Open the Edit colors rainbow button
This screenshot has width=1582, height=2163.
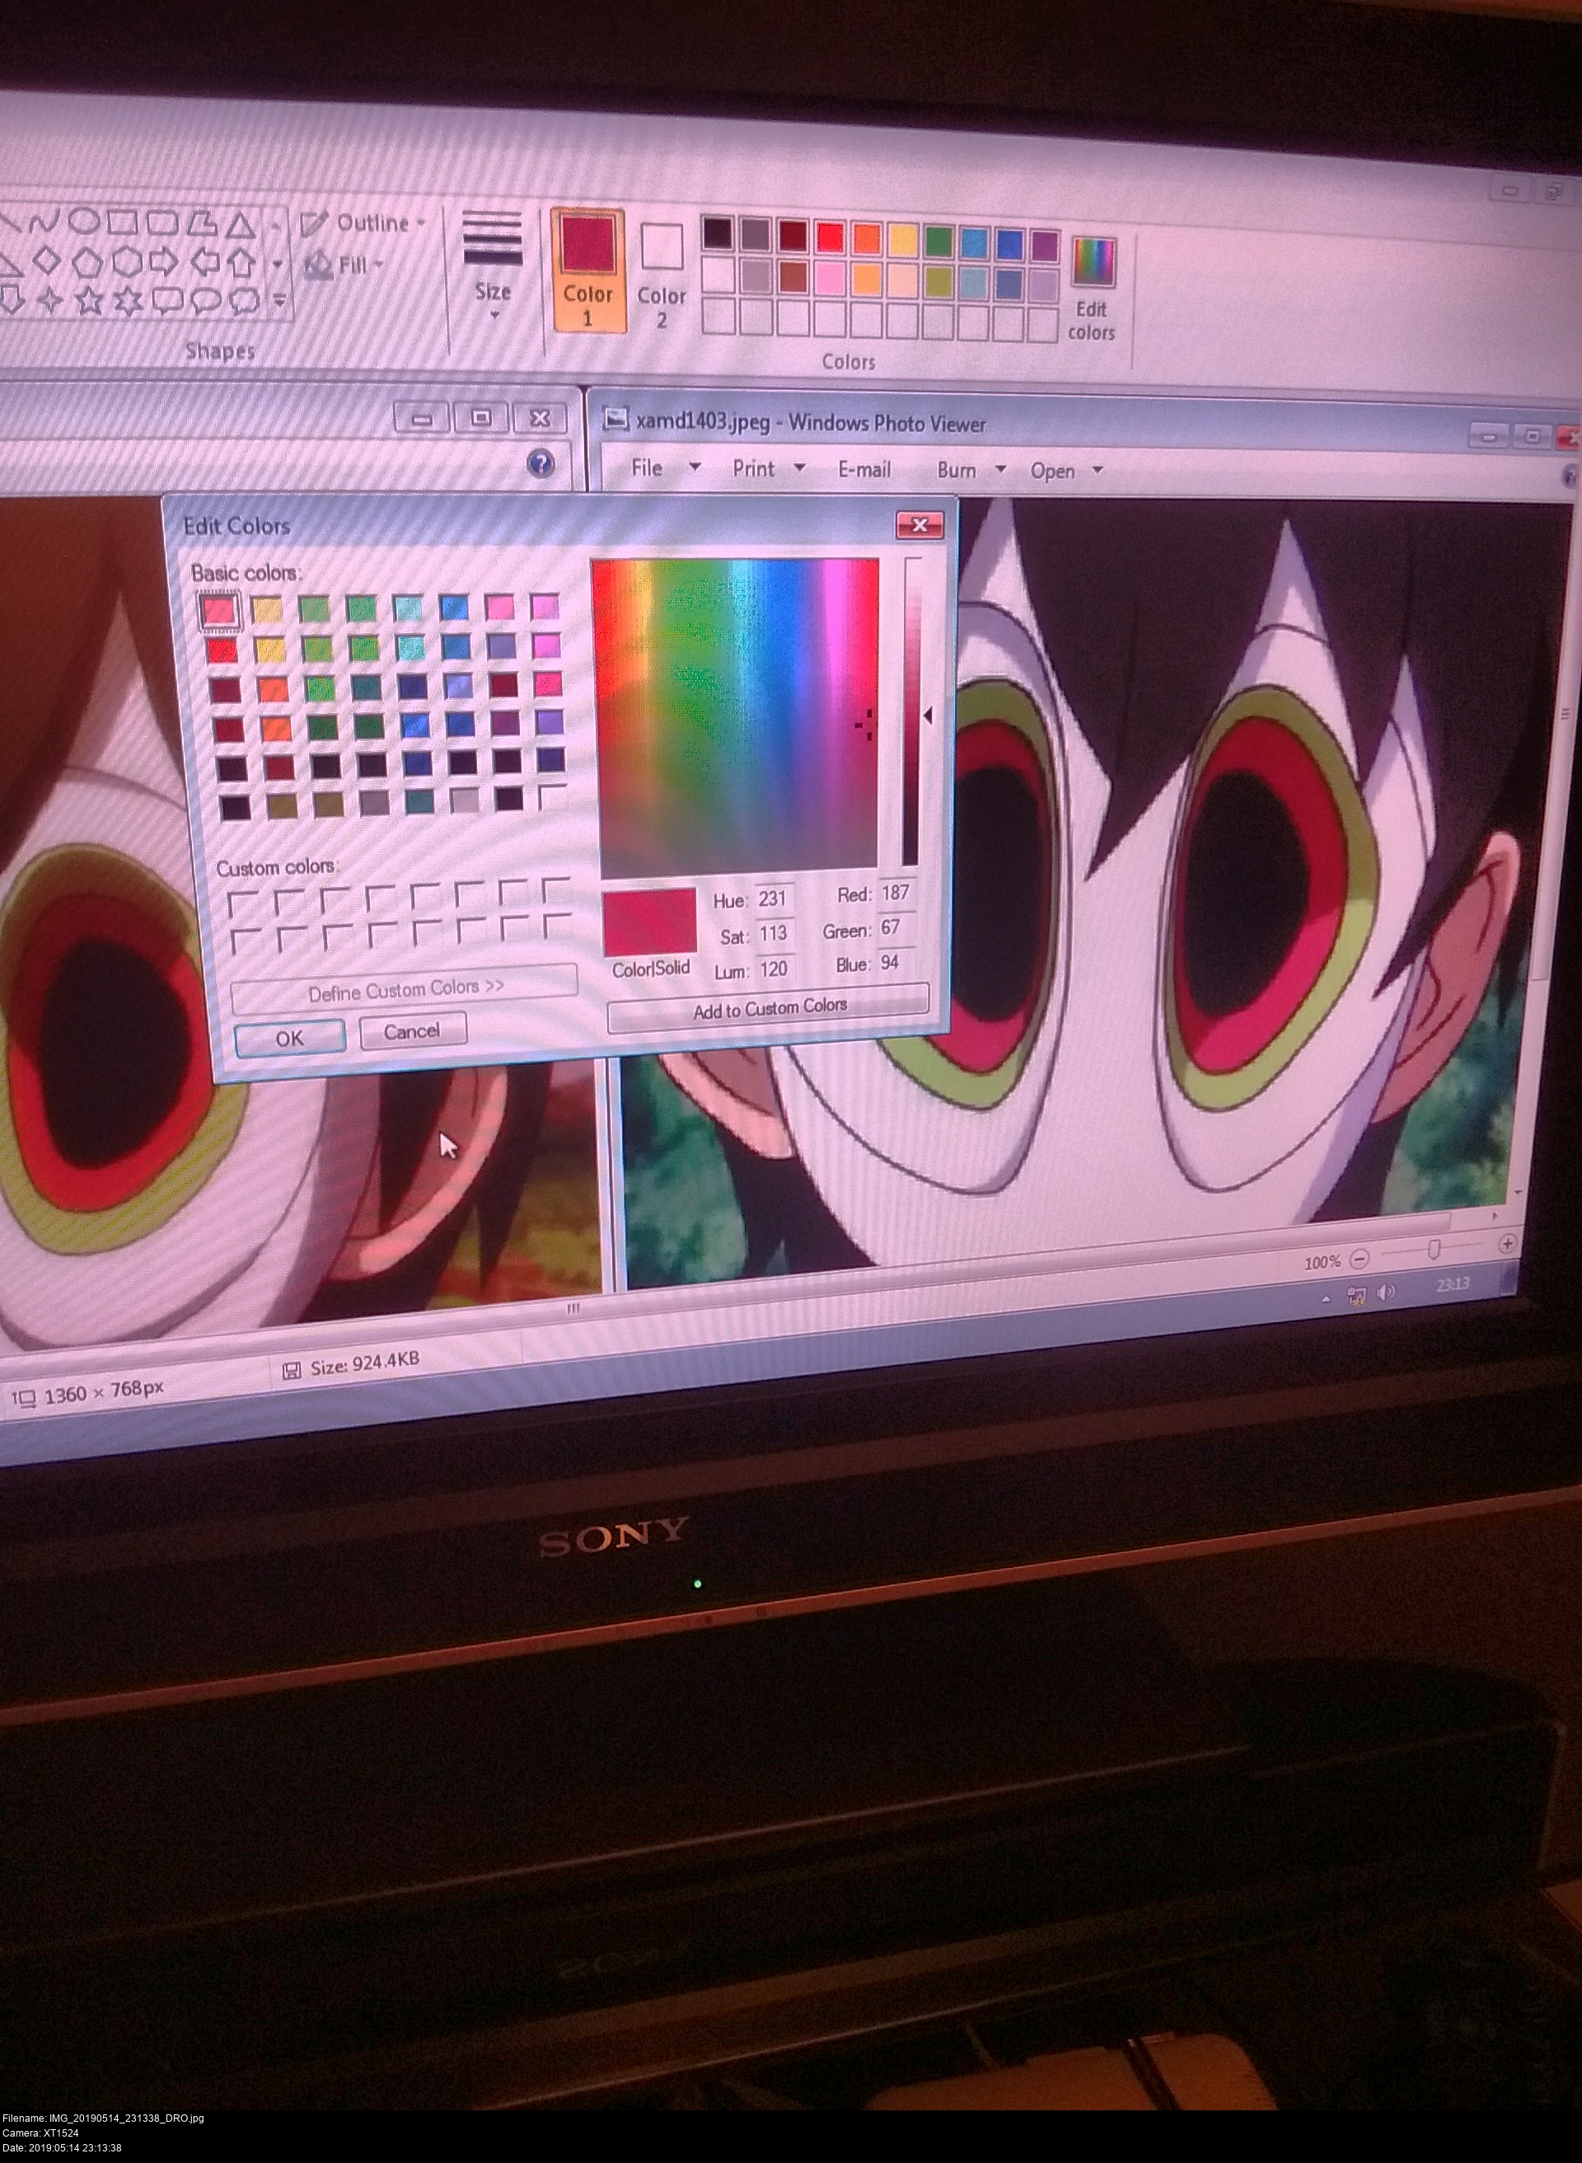point(1093,290)
